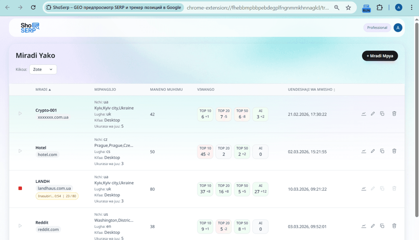Copy the Hotel project
Image resolution: width=419 pixels, height=240 pixels.
[x=382, y=151]
